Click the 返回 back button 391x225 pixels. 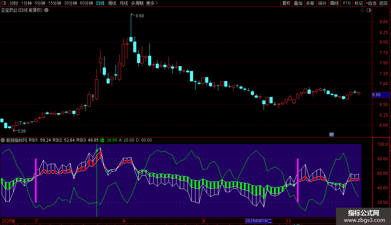point(383,3)
